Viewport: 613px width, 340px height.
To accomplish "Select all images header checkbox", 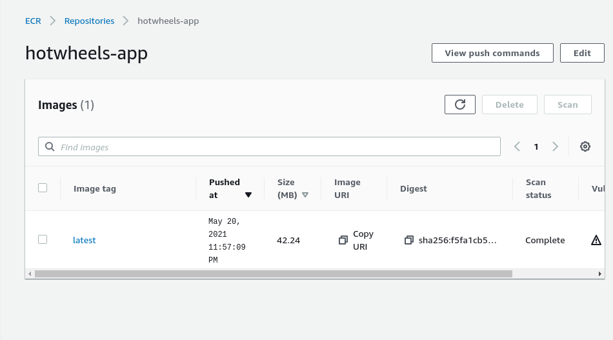I will [x=43, y=188].
